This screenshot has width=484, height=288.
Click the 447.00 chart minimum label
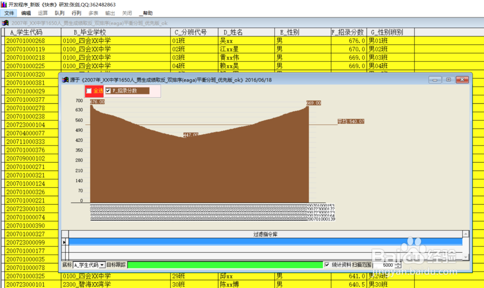tap(191, 135)
